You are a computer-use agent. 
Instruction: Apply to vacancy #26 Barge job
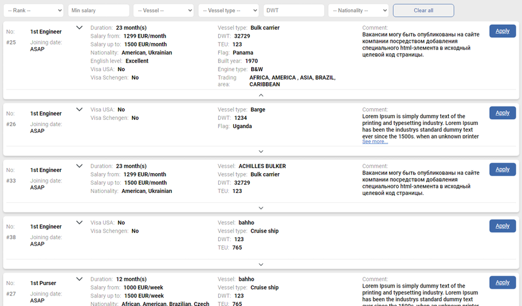click(502, 113)
